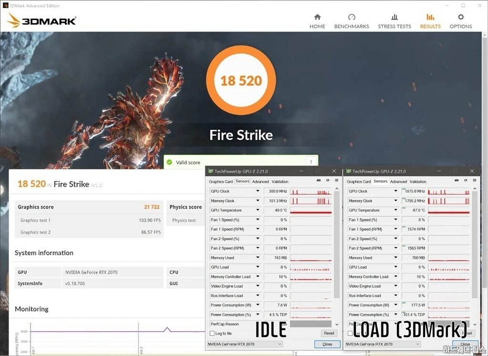The width and height of the screenshot is (488, 356).
Task: Click NVIDIA GeForce RTX 2070 GPU field
Action: point(112,272)
